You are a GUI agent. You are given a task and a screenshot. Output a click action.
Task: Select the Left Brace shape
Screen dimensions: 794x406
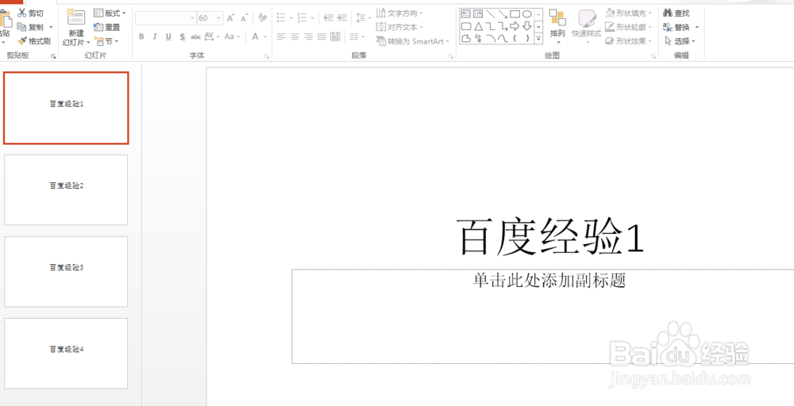[515, 38]
